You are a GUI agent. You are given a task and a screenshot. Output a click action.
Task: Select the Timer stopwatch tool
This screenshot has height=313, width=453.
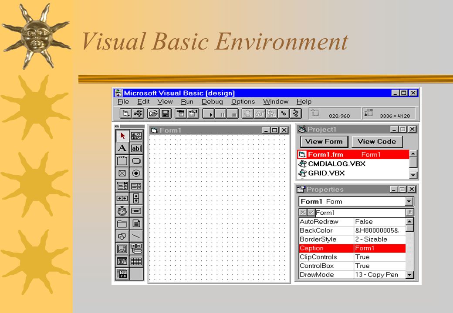(x=122, y=211)
